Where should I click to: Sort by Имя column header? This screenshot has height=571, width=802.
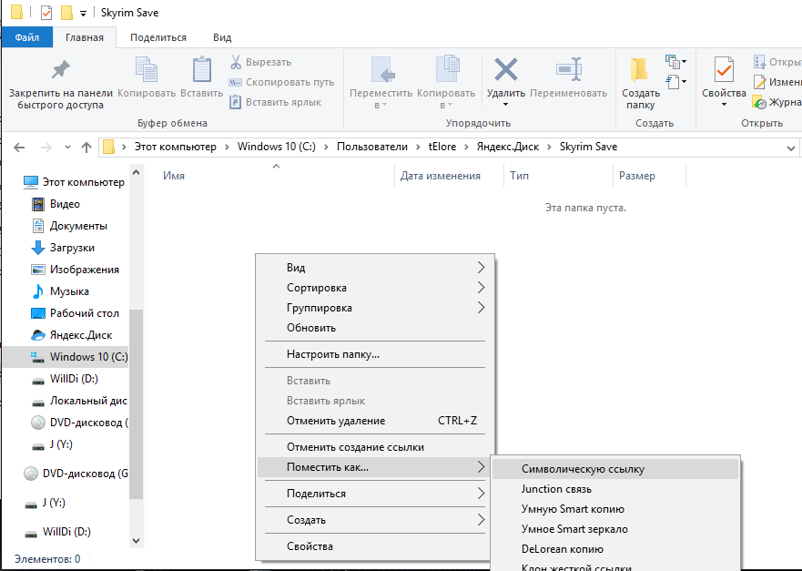[173, 176]
